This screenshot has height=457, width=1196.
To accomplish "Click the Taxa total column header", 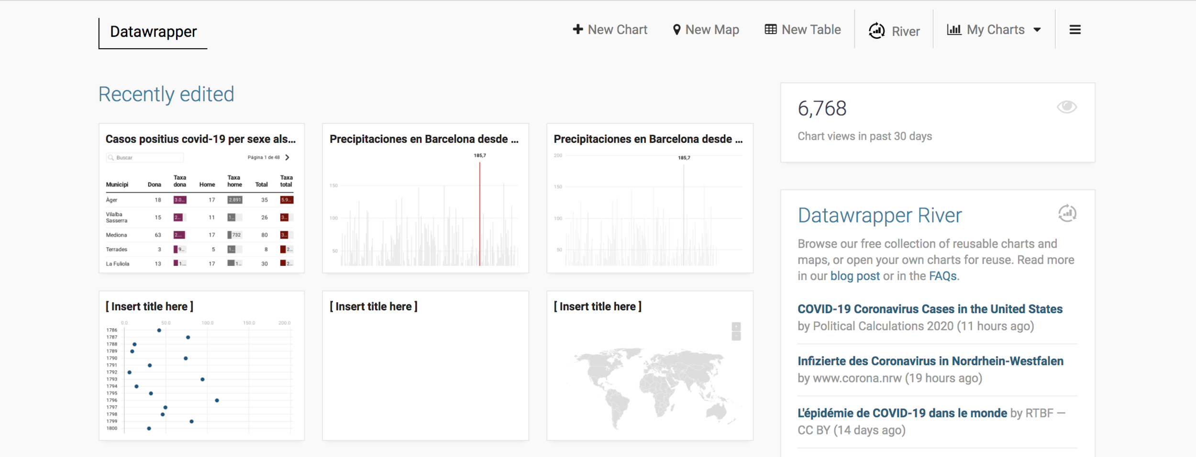I will pos(286,181).
